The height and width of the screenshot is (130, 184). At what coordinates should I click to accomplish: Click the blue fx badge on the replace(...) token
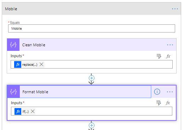point(18,64)
